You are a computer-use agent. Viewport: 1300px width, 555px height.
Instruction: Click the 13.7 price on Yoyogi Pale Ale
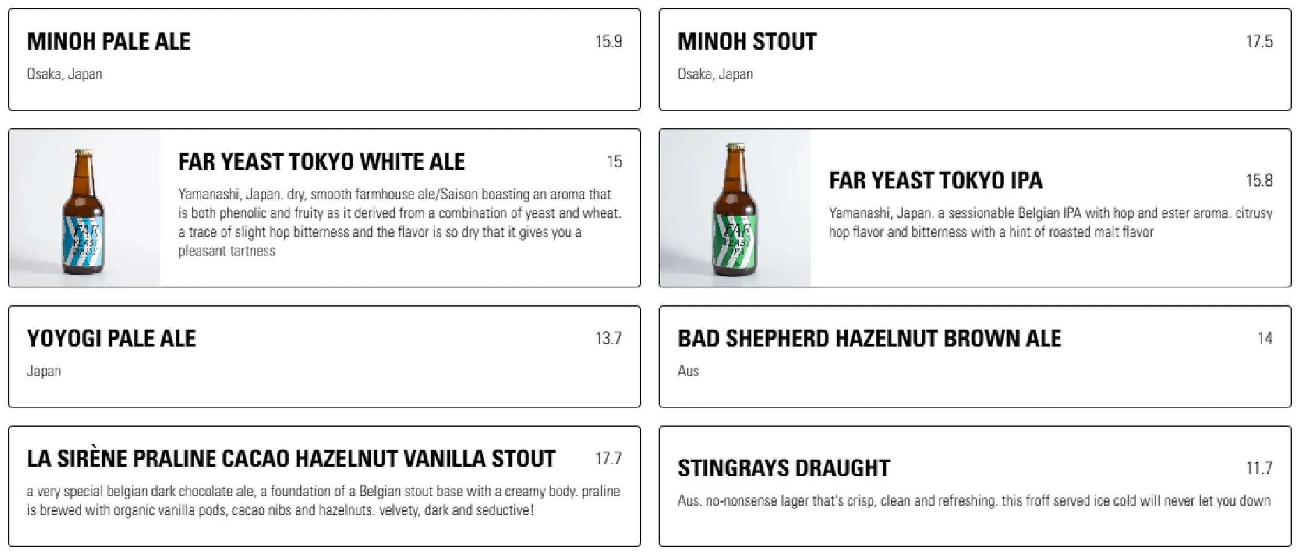609,339
